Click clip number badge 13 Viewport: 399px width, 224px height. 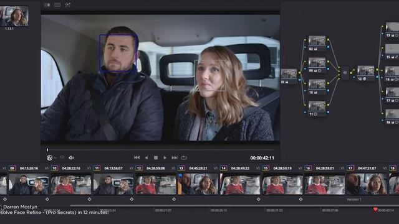[181, 168]
